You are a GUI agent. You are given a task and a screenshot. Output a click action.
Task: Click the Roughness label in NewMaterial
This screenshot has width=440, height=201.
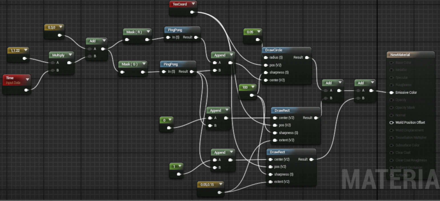(x=403, y=85)
